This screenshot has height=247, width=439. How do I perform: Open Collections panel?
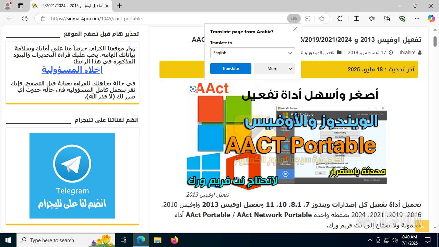(x=387, y=19)
